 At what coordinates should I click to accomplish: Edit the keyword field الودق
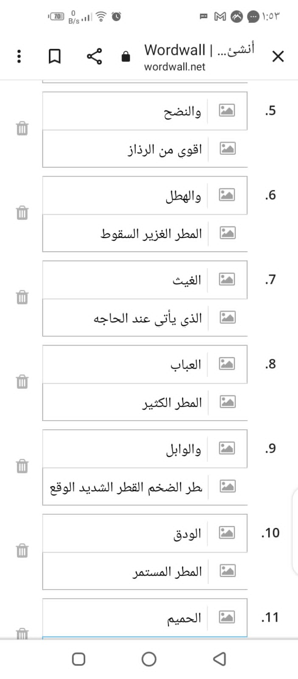click(125, 533)
